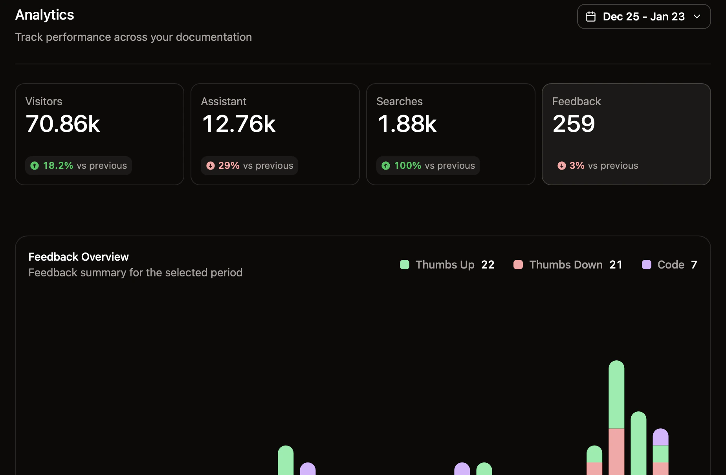Toggle the Thumbs Up series in the legend
The height and width of the screenshot is (475, 726).
(x=445, y=265)
